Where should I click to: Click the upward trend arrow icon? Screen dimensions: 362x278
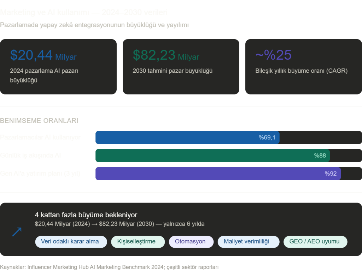[17, 232]
